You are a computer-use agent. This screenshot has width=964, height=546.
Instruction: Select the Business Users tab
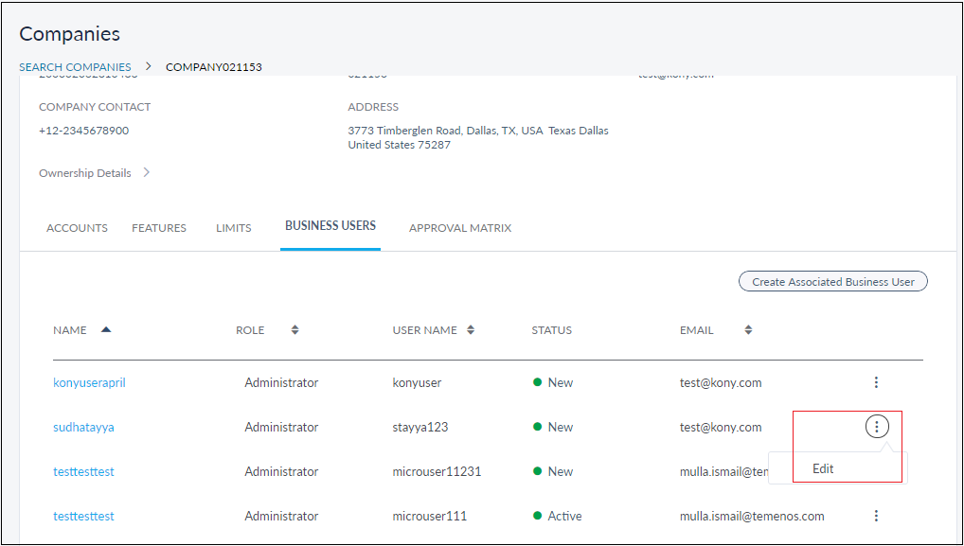[x=330, y=226]
